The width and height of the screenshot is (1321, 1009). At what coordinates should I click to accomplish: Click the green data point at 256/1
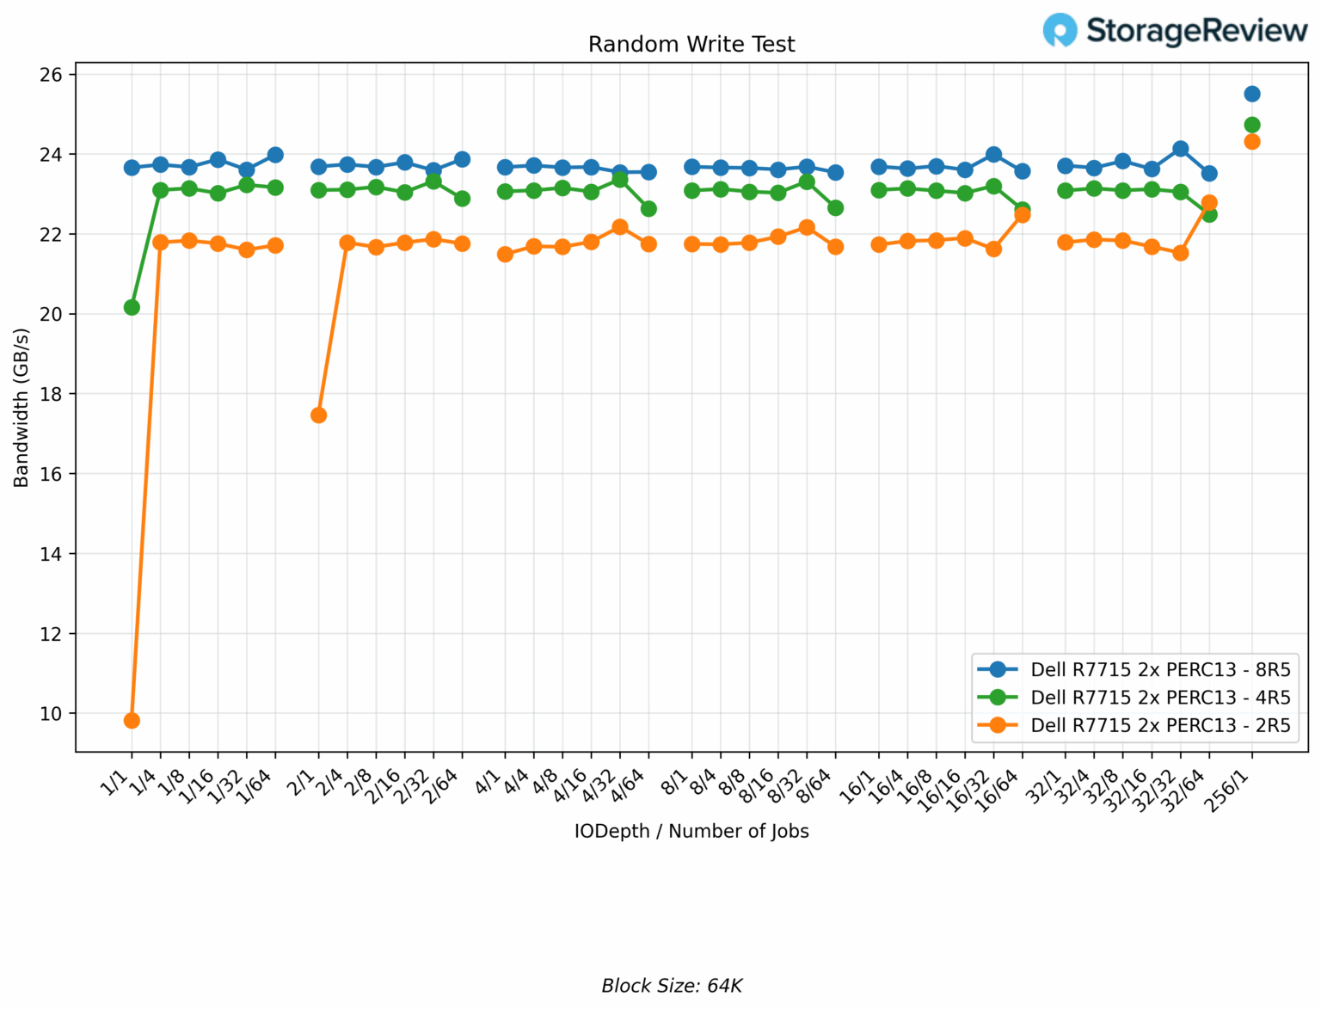pos(1252,125)
